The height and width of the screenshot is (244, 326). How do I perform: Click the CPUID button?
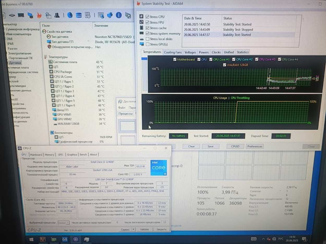[x=235, y=146]
